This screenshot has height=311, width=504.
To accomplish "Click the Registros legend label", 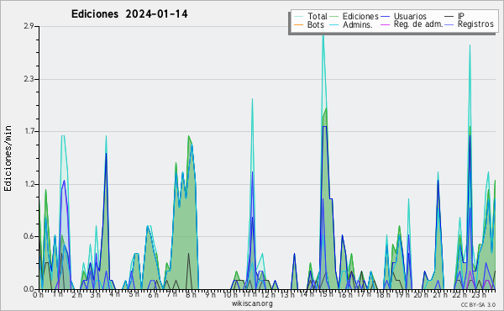I will click(x=475, y=24).
